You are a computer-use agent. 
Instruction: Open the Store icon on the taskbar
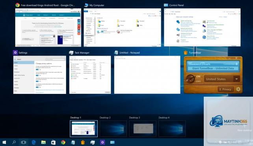pyautogui.click(x=53, y=142)
